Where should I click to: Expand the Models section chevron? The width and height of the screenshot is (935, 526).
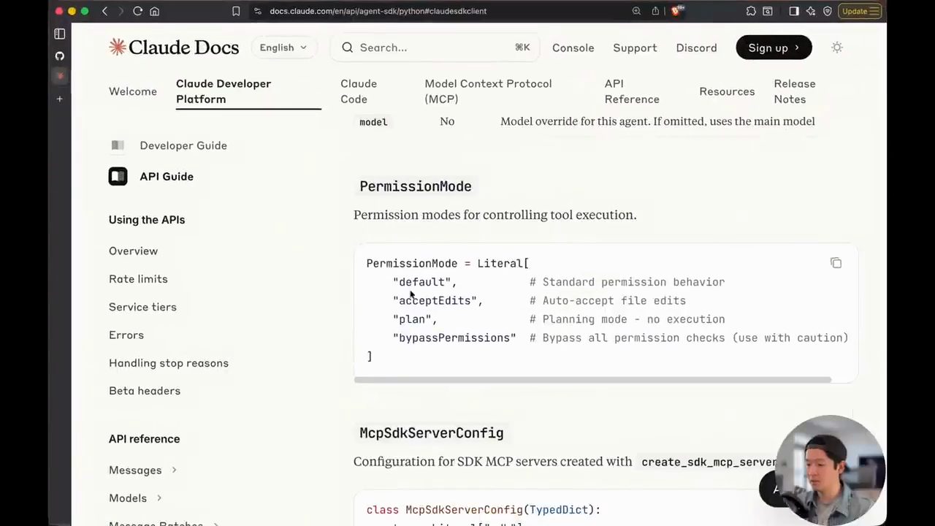point(159,498)
